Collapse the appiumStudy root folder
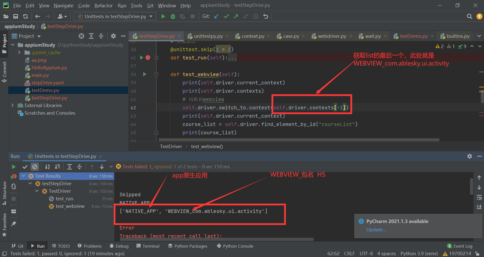The width and height of the screenshot is (484, 257). (13, 45)
